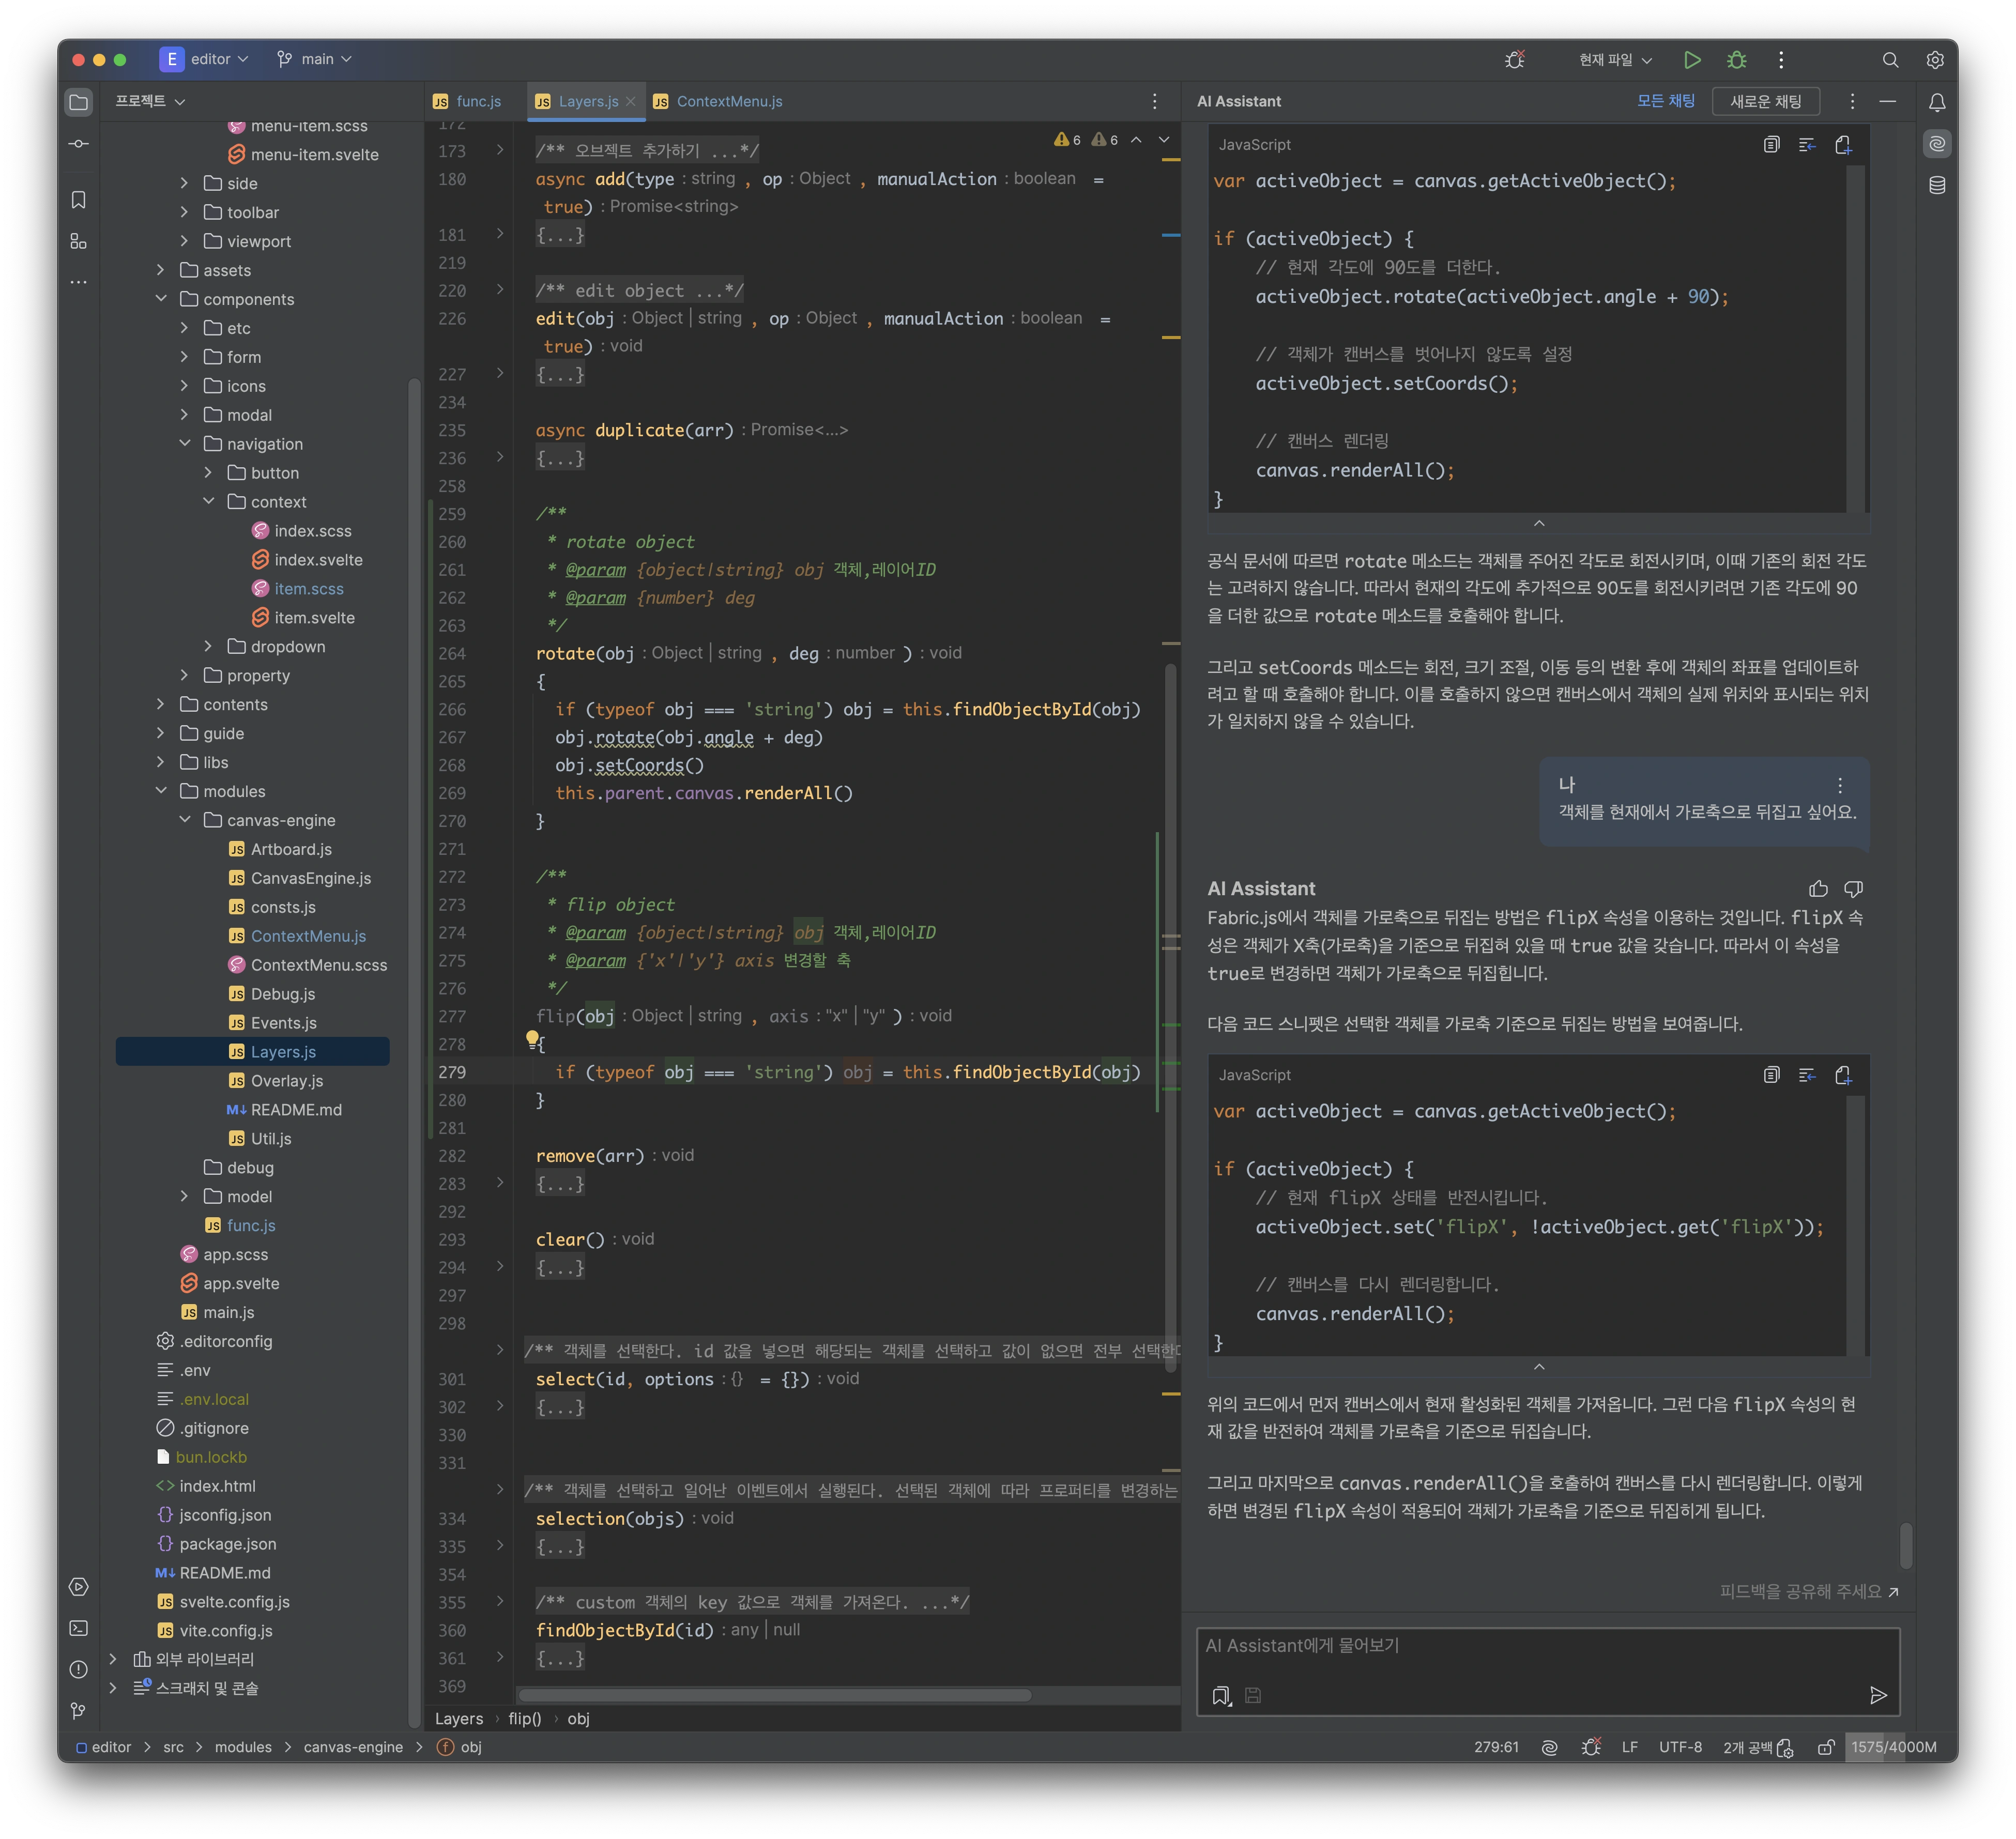
Task: Create new file from second JavaScript snippet
Action: click(1843, 1075)
